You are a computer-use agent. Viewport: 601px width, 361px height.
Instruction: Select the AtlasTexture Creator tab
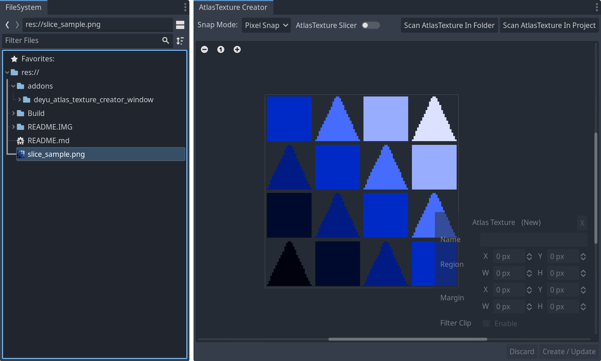[233, 7]
